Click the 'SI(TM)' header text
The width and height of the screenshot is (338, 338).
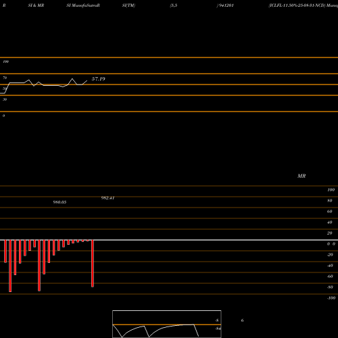point(128,5)
